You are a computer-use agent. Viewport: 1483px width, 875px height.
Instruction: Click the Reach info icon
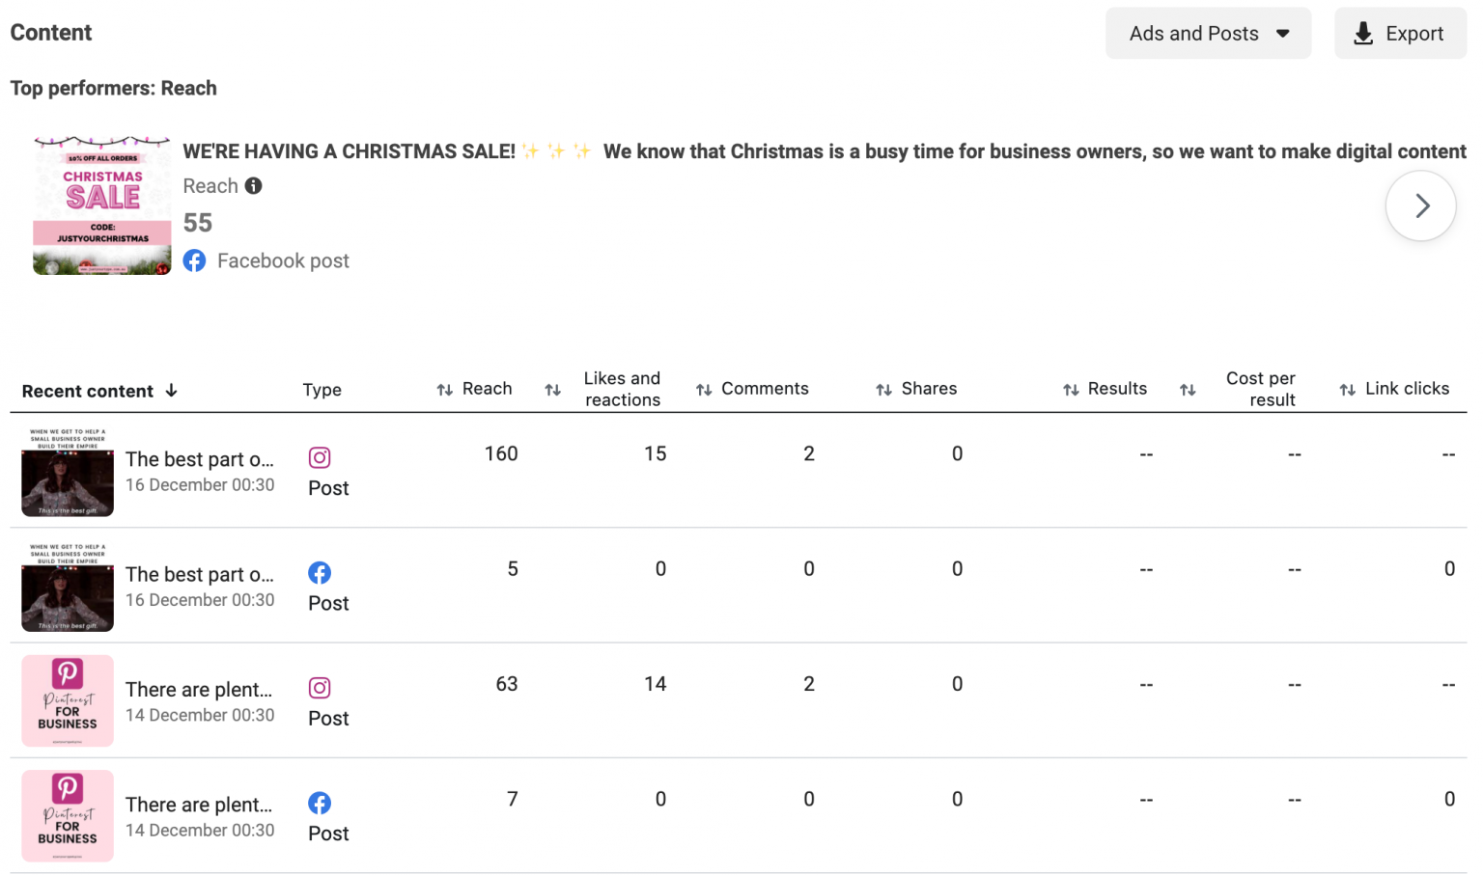[253, 185]
